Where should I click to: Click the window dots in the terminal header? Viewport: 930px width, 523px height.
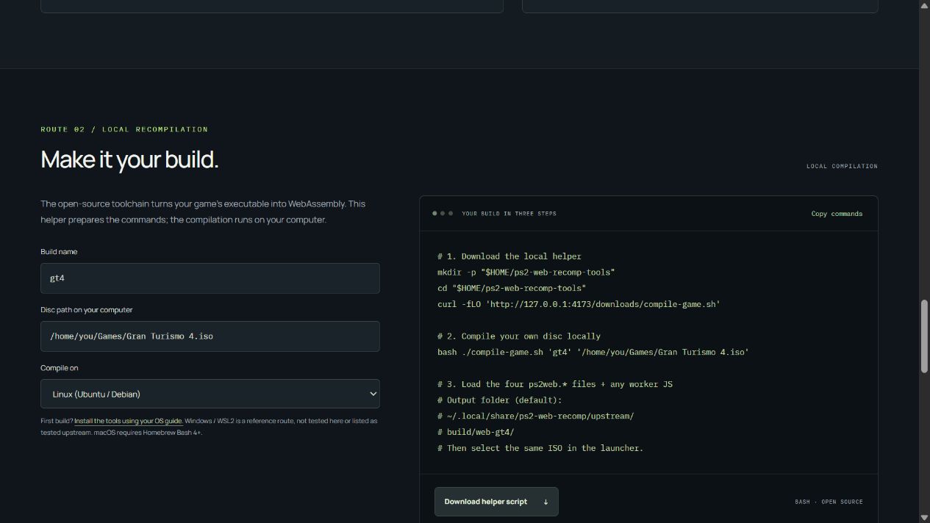(x=443, y=214)
